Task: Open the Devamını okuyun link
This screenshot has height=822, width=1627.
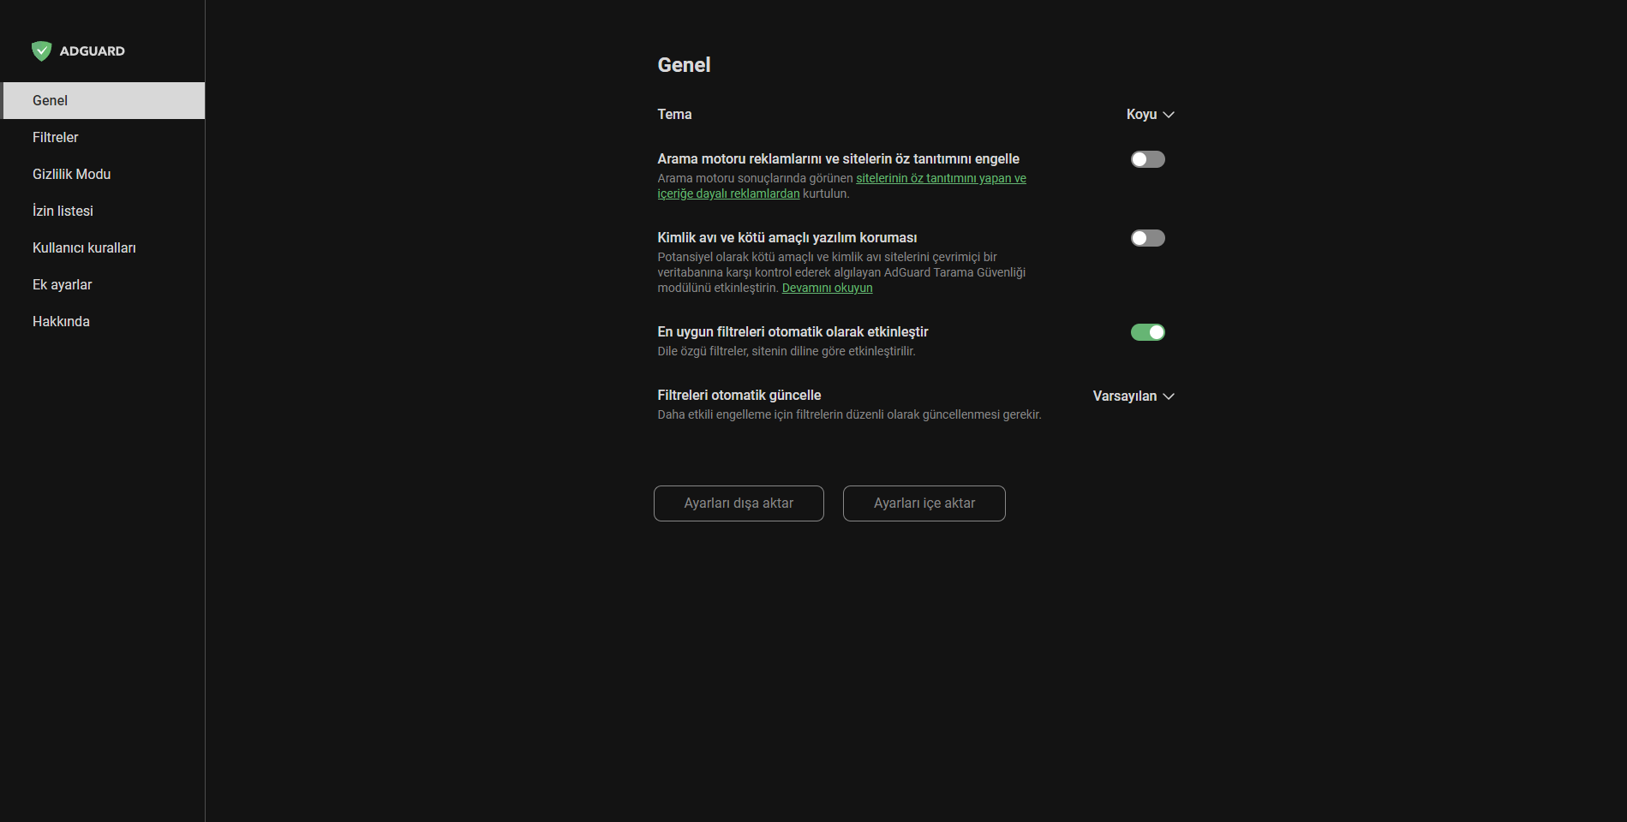Action: pyautogui.click(x=827, y=288)
